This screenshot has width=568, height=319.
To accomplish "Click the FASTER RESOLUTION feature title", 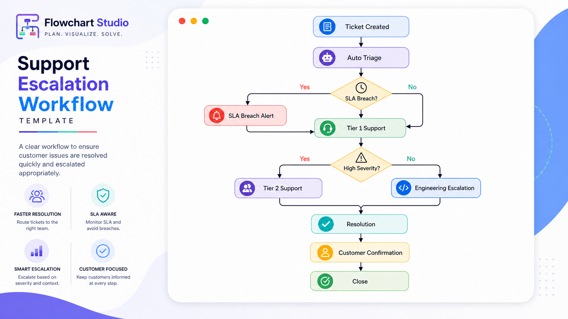I will click(37, 214).
